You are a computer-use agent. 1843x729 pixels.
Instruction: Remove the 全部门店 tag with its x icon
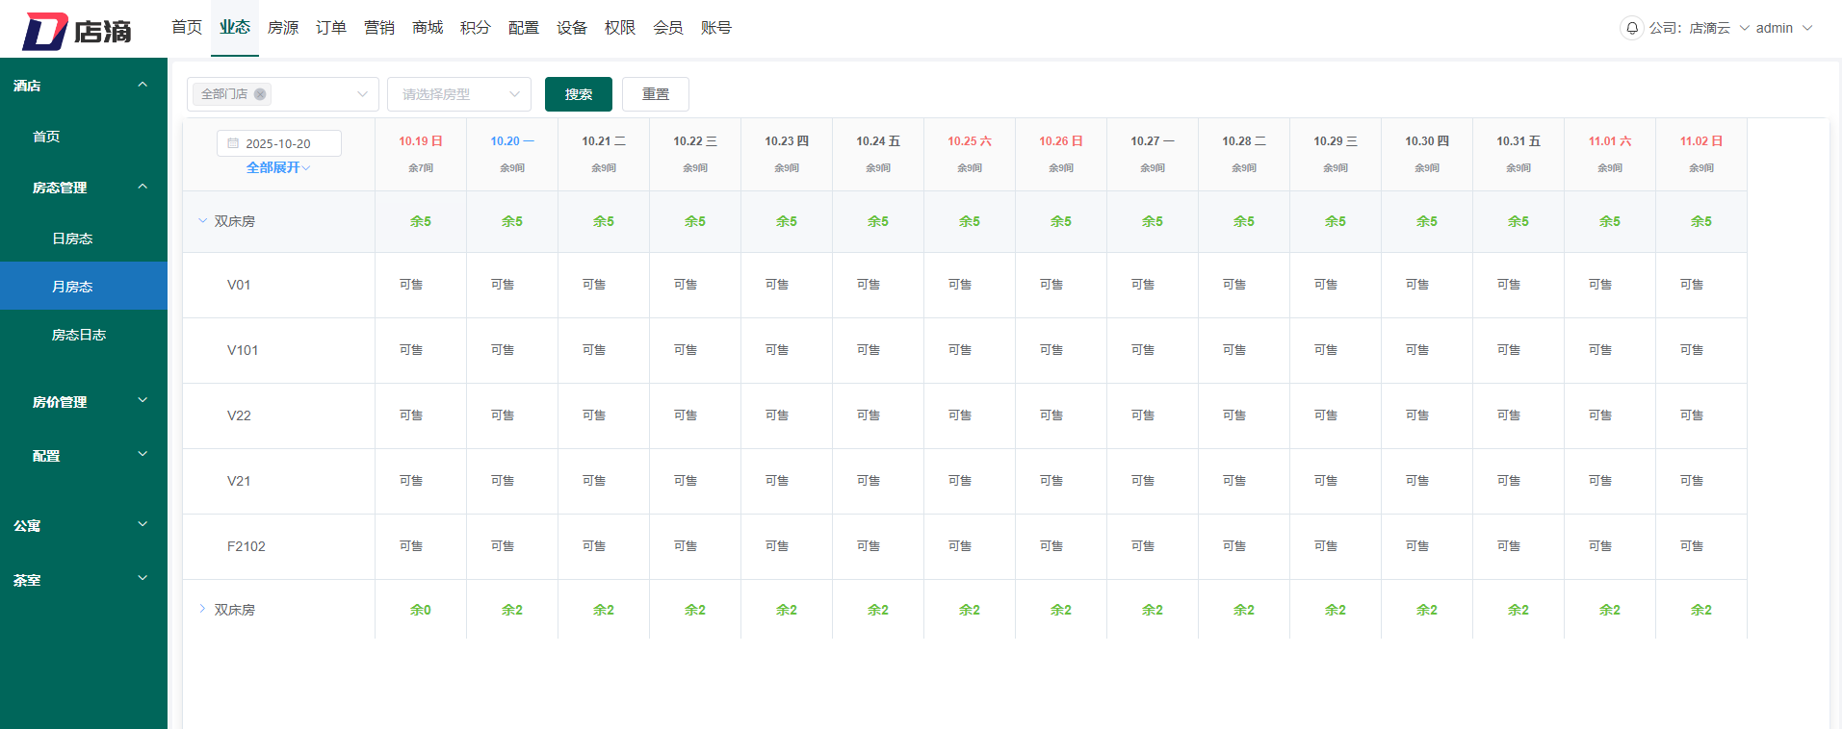(260, 94)
